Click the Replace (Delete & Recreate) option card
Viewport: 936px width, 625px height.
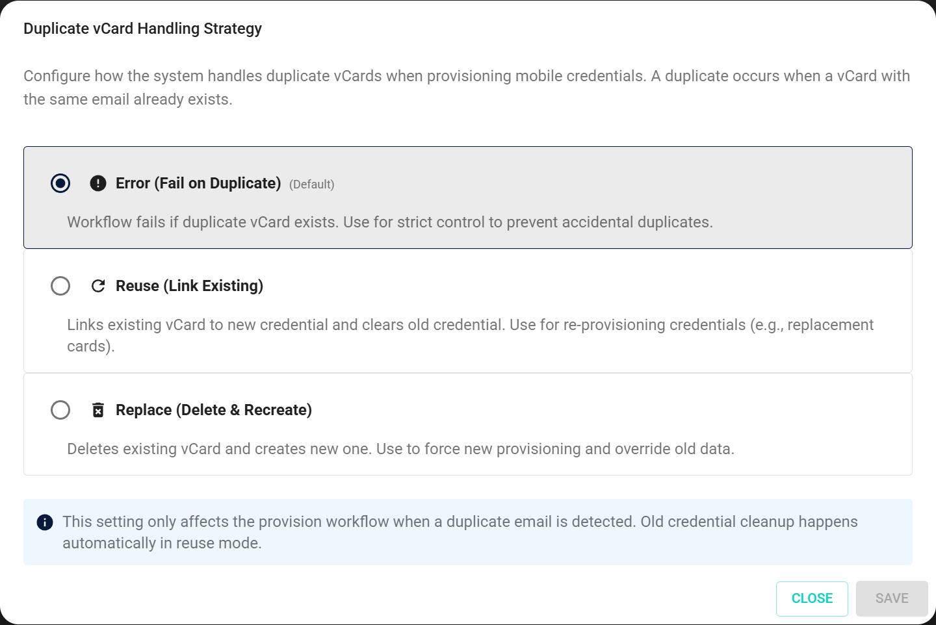[x=468, y=424]
